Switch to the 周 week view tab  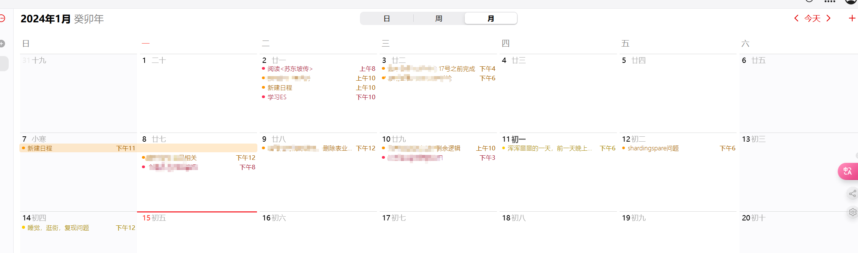(439, 19)
